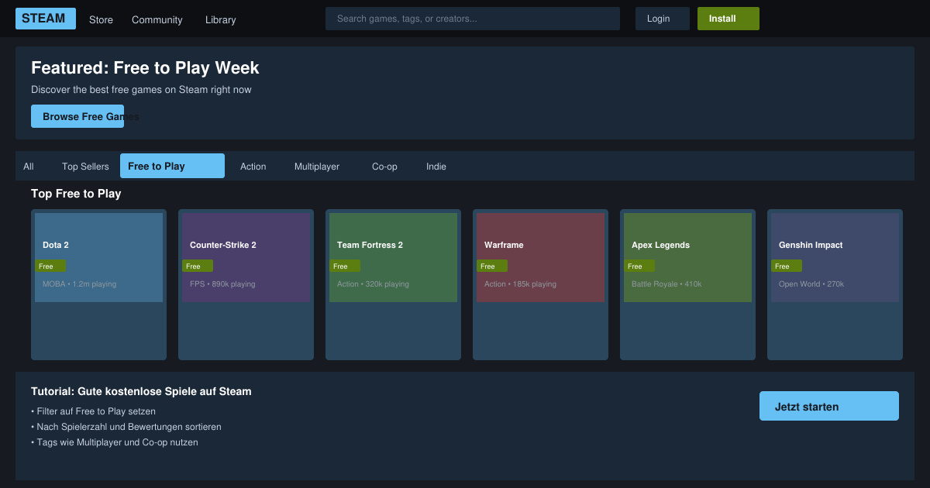Click the Free badge on Counter-Strike 2

198,266
